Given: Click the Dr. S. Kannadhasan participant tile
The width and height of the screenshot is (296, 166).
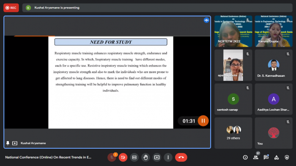Looking at the screenshot, I should (x=274, y=65).
